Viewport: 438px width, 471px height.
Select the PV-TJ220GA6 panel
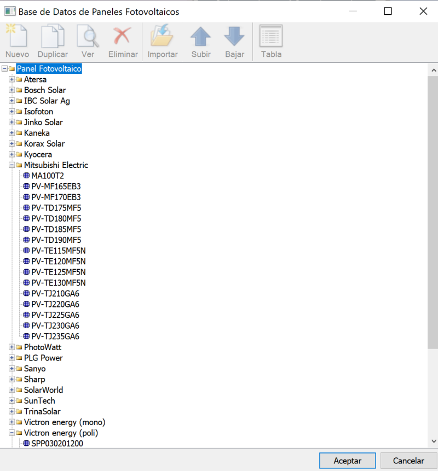[x=55, y=304]
